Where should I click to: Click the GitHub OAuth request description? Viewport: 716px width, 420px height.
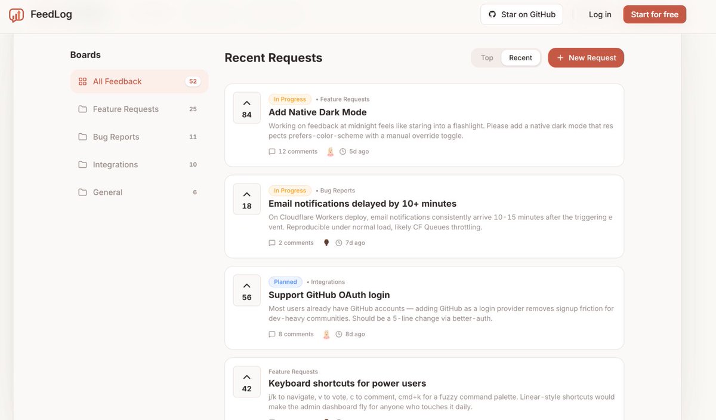click(441, 314)
